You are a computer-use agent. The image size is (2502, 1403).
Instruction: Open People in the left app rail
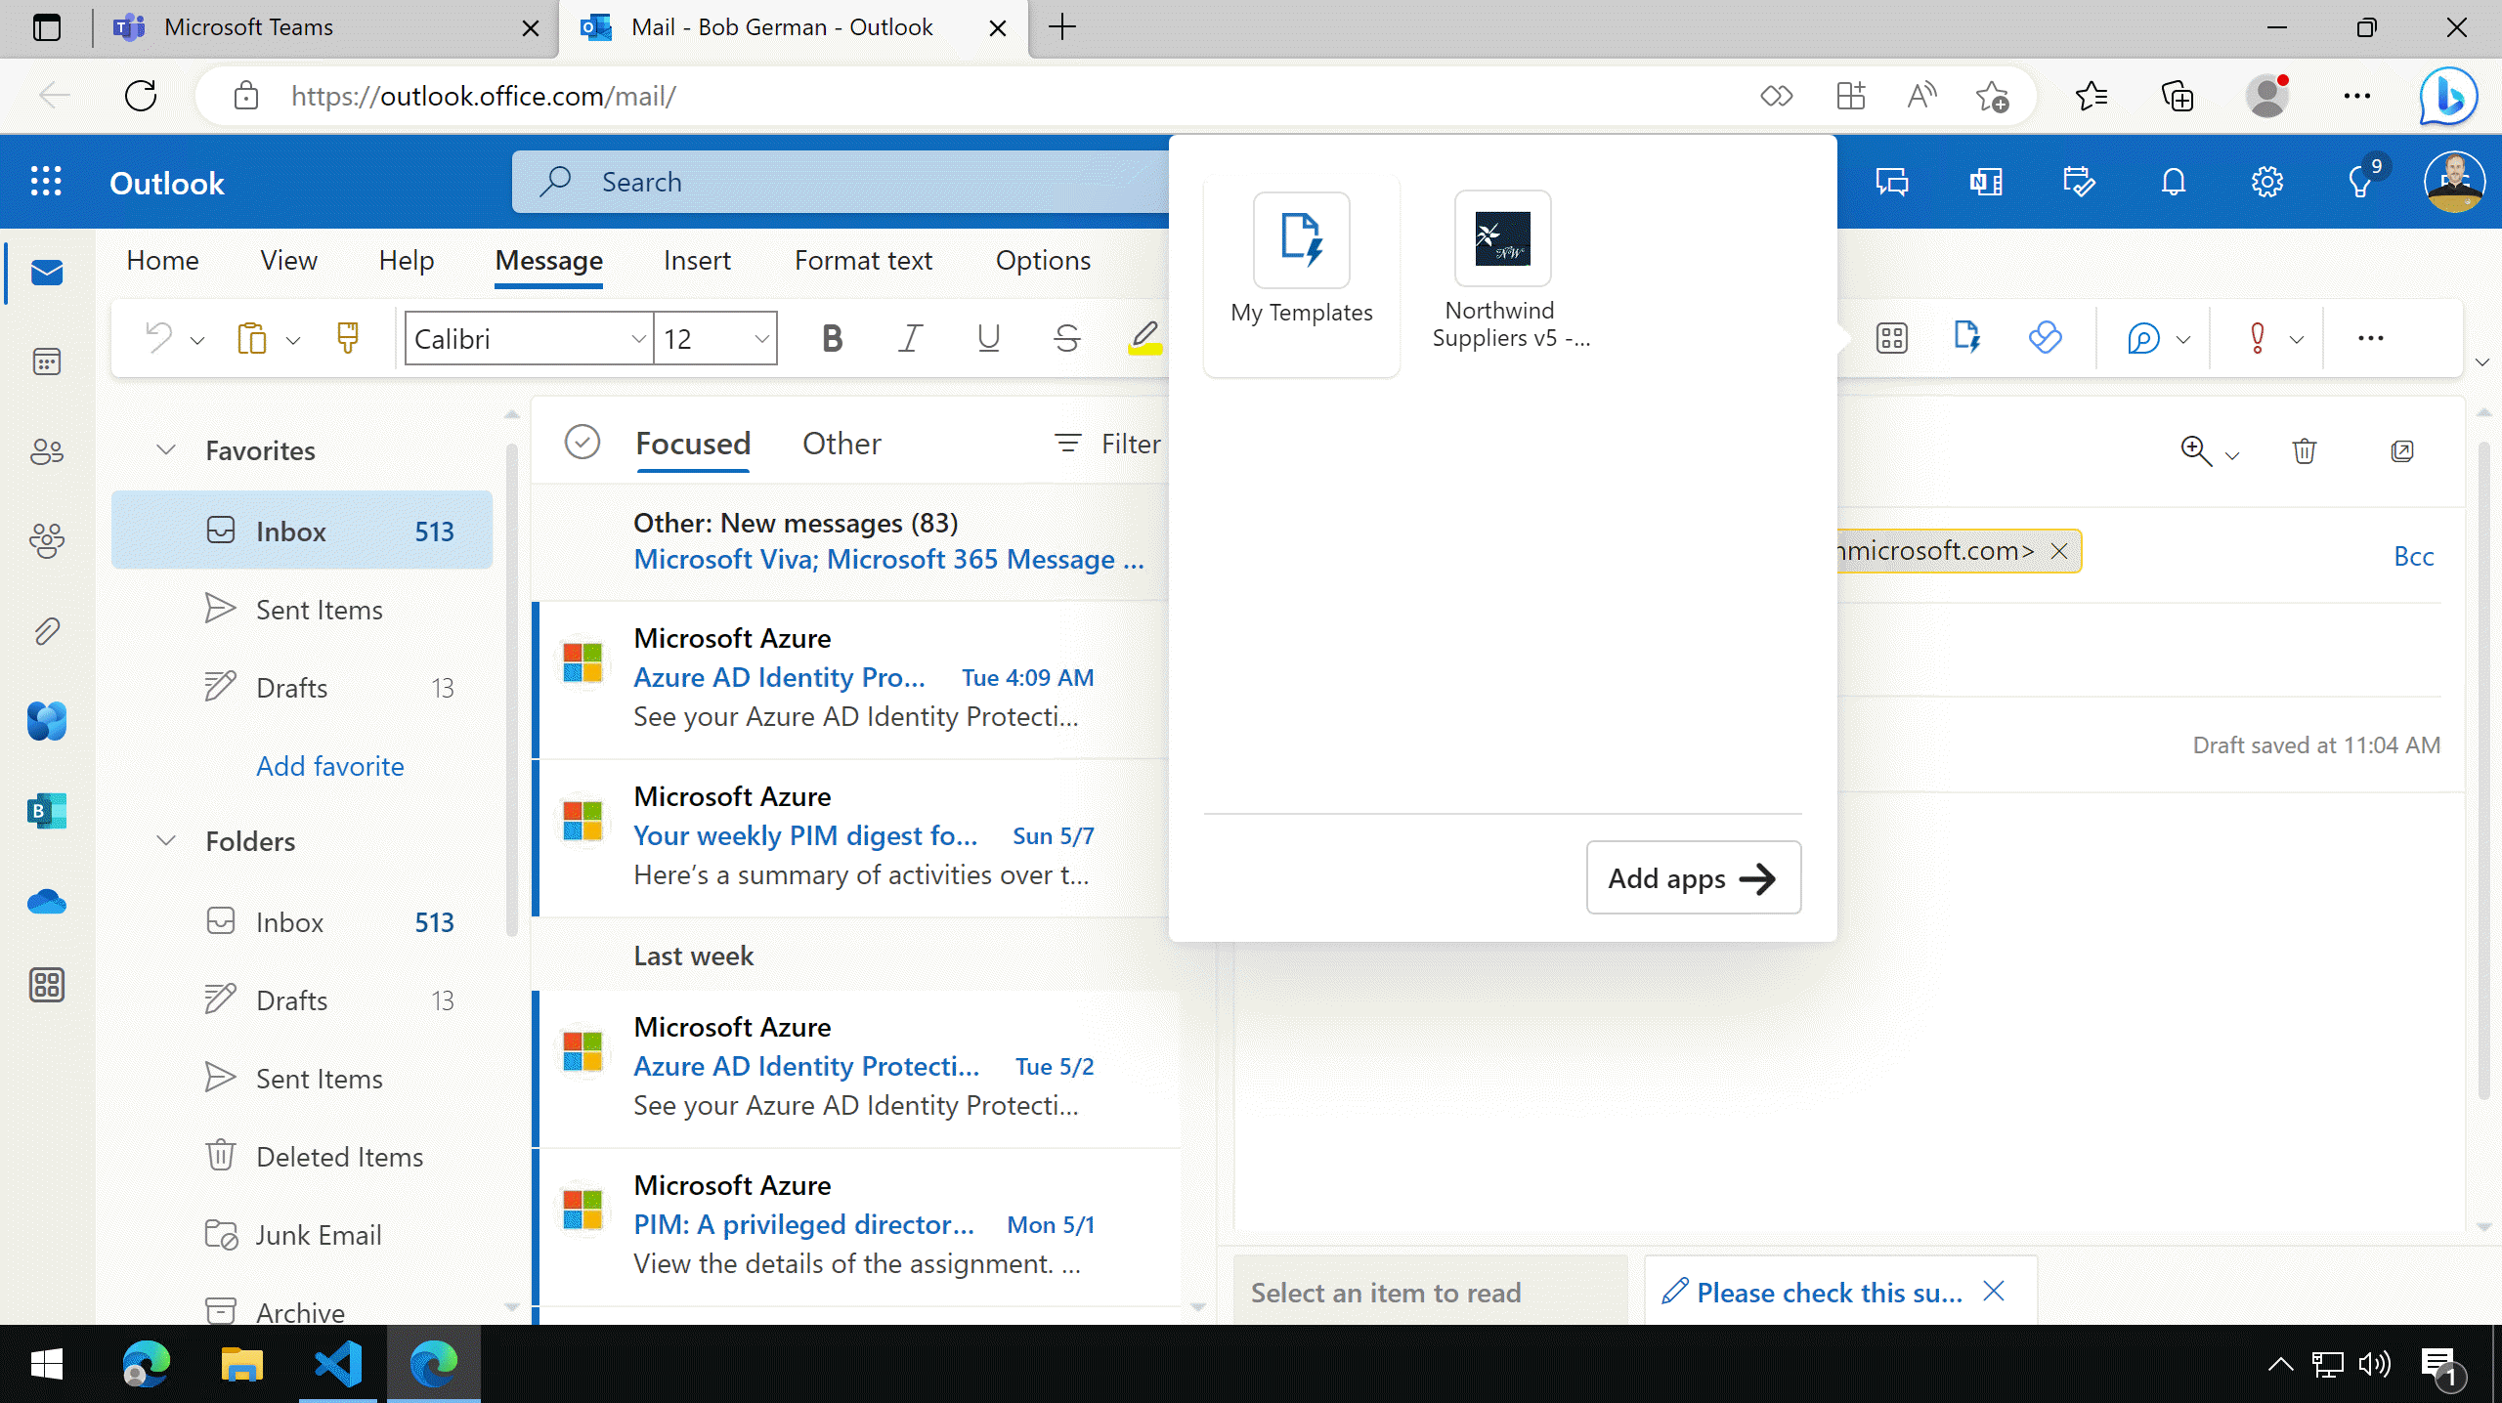(47, 451)
